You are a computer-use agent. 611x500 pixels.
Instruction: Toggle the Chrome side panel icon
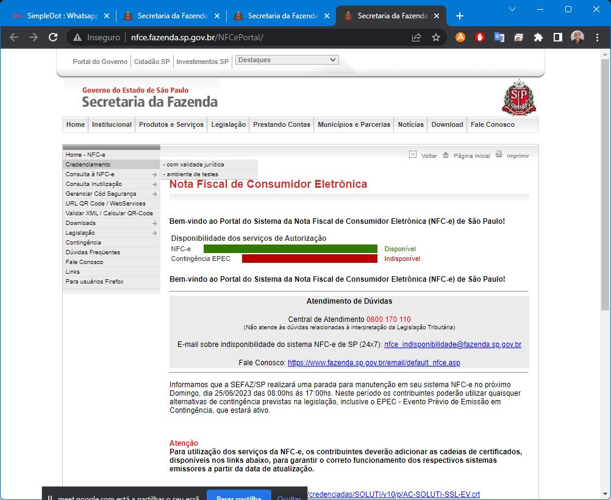557,37
